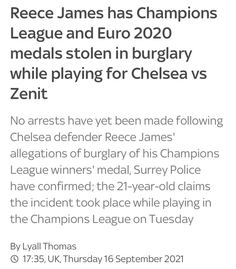The image size is (236, 269).
Task: Click 'No arrests' at the summary start
Action: [x=37, y=120]
